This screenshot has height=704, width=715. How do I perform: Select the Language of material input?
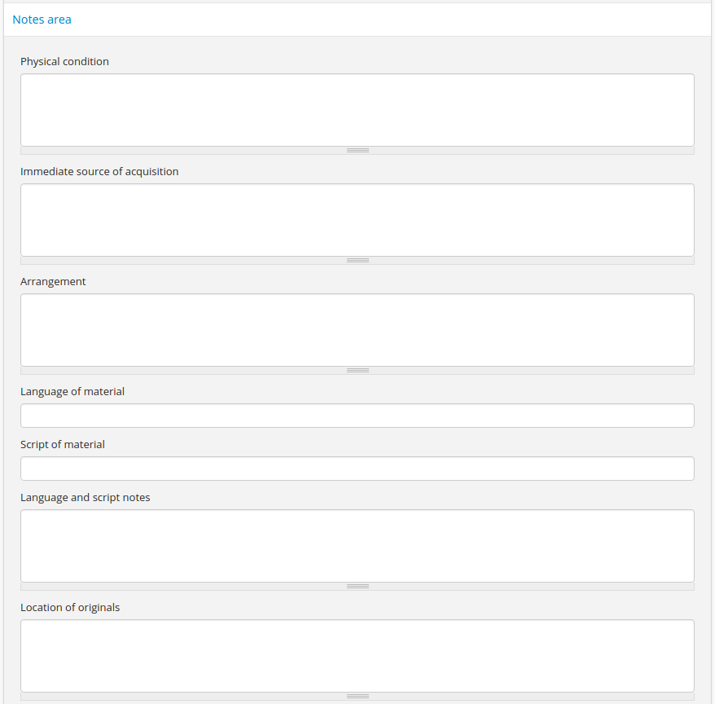[357, 416]
